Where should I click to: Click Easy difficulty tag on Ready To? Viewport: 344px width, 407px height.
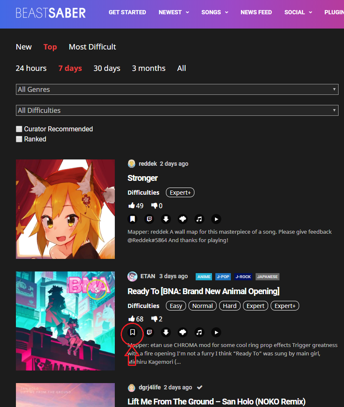click(x=176, y=306)
